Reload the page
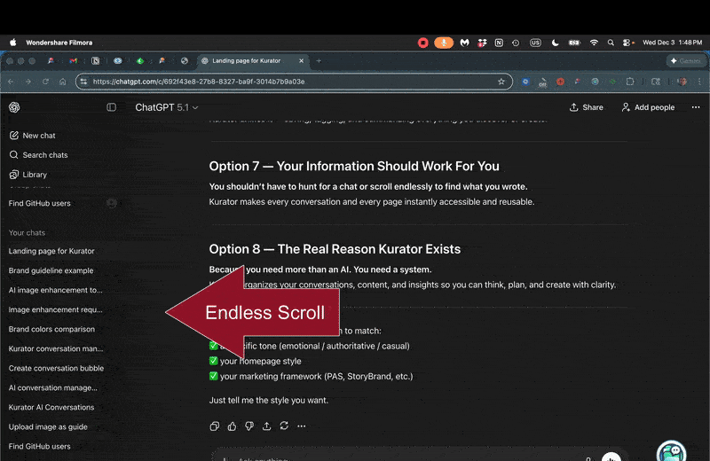Screen dimensions: 710x461 click(45, 82)
